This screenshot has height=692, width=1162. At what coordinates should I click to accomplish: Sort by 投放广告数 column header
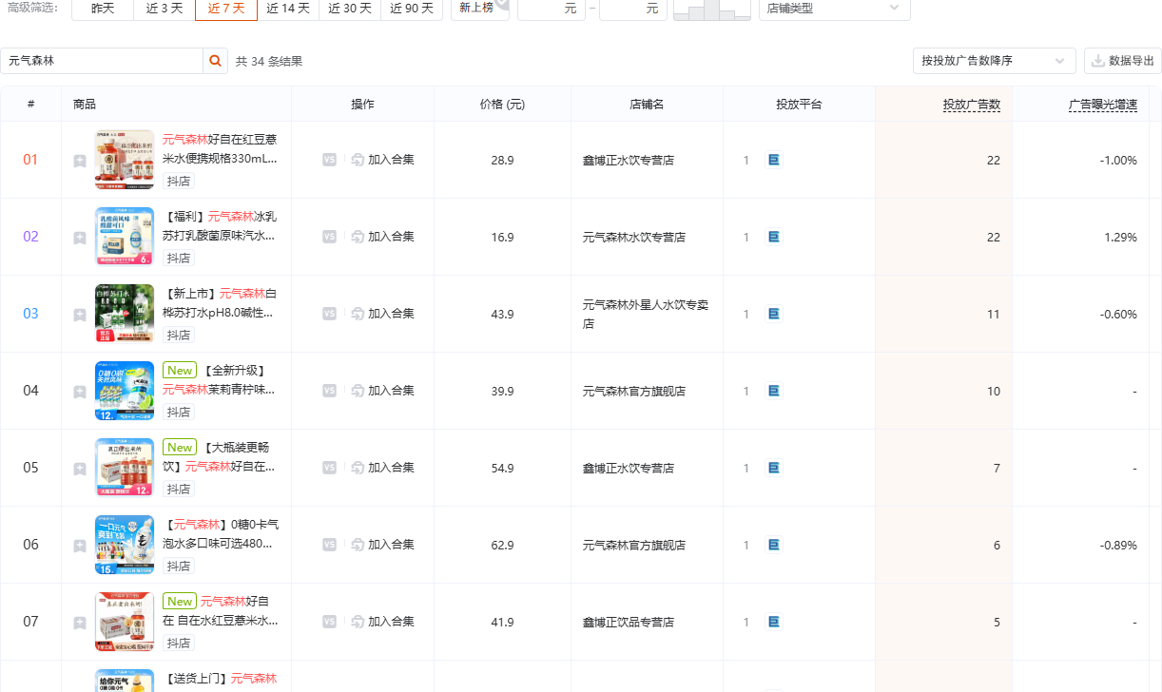tap(972, 105)
